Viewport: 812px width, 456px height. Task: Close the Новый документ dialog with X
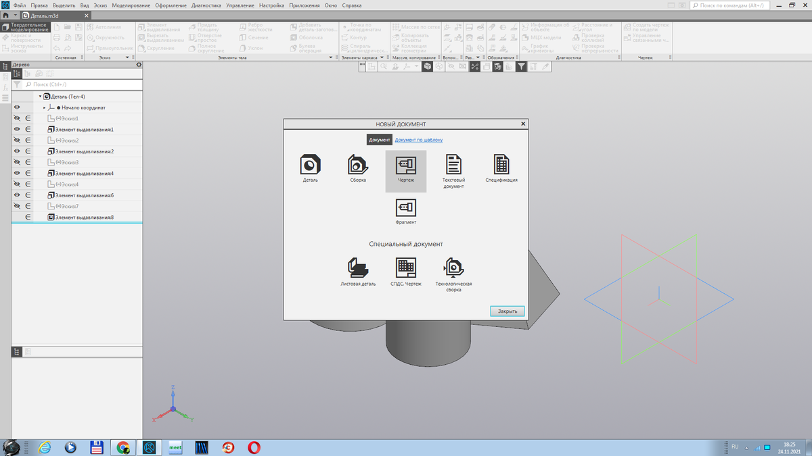(x=523, y=124)
